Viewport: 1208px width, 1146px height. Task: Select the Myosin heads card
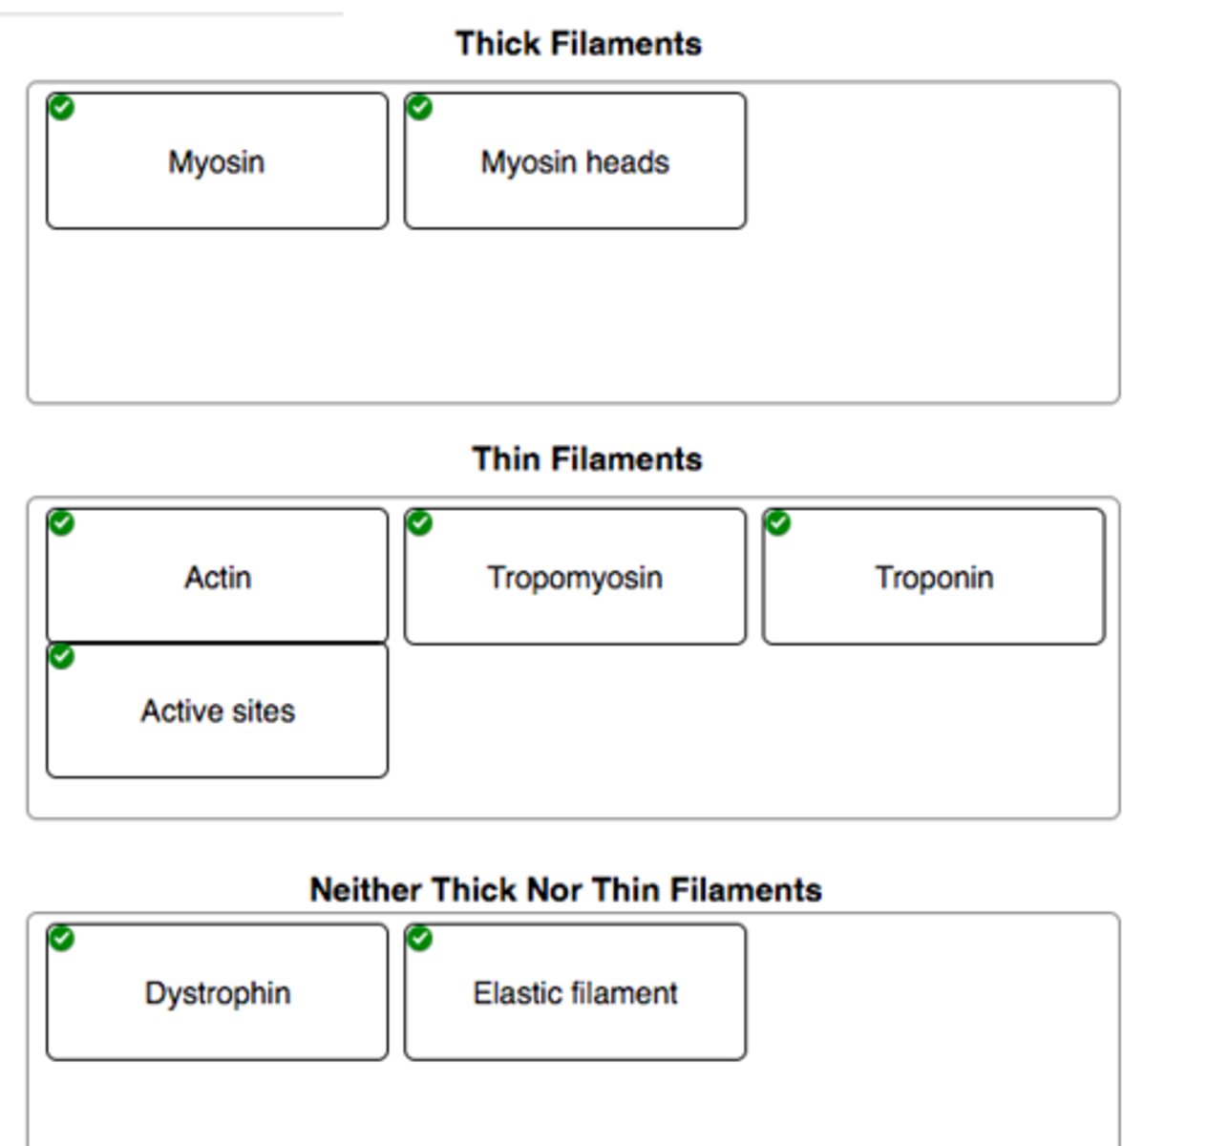click(x=575, y=162)
